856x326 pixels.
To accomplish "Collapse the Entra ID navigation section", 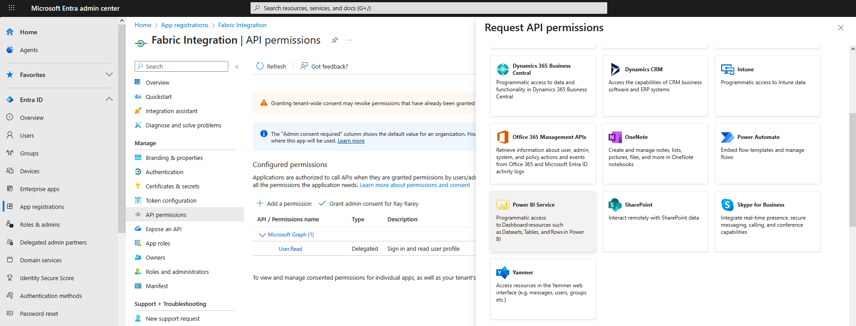I will [x=109, y=99].
